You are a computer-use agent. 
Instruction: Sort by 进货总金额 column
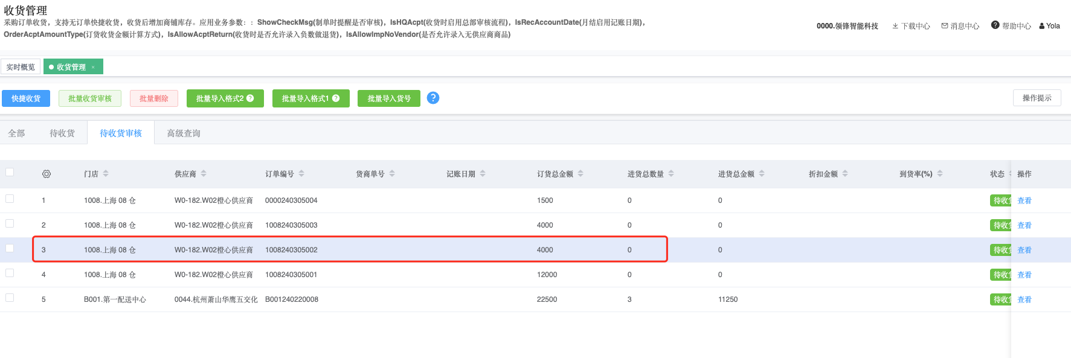762,174
